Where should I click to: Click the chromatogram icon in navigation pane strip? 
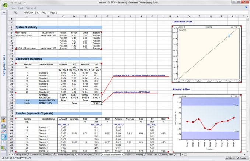coord(3,130)
